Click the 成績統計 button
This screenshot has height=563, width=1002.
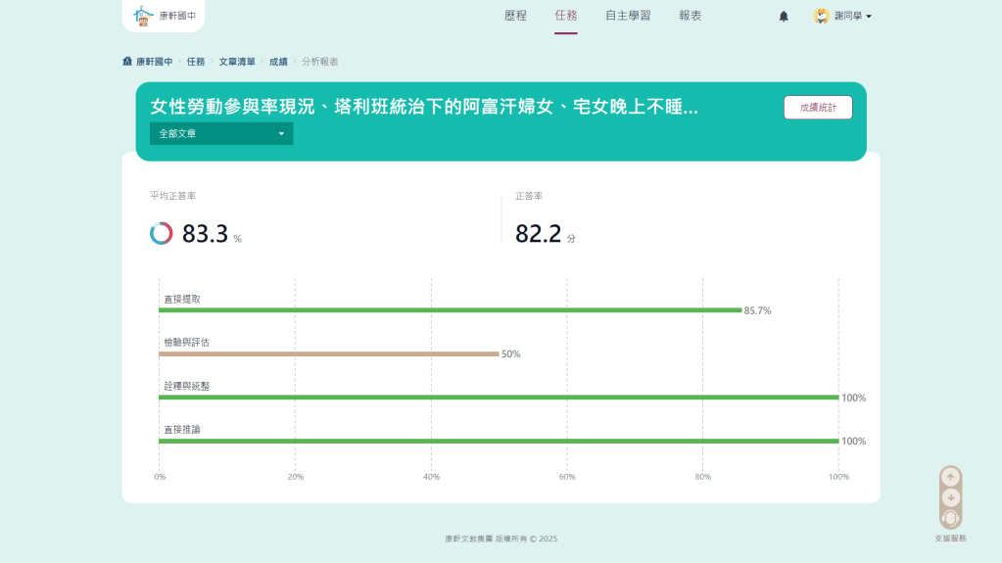point(817,108)
